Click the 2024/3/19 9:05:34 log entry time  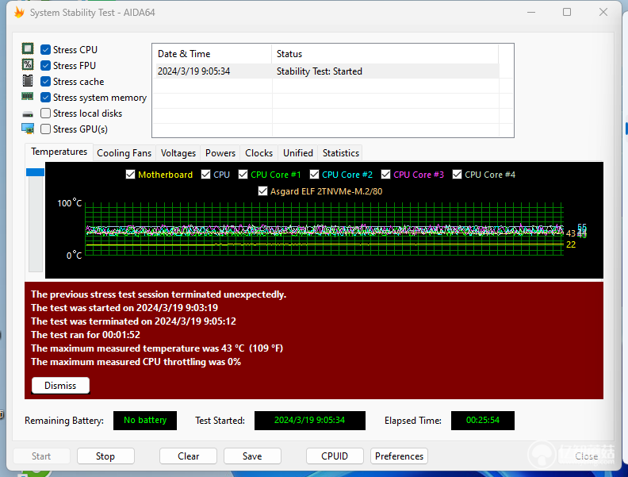click(x=193, y=71)
